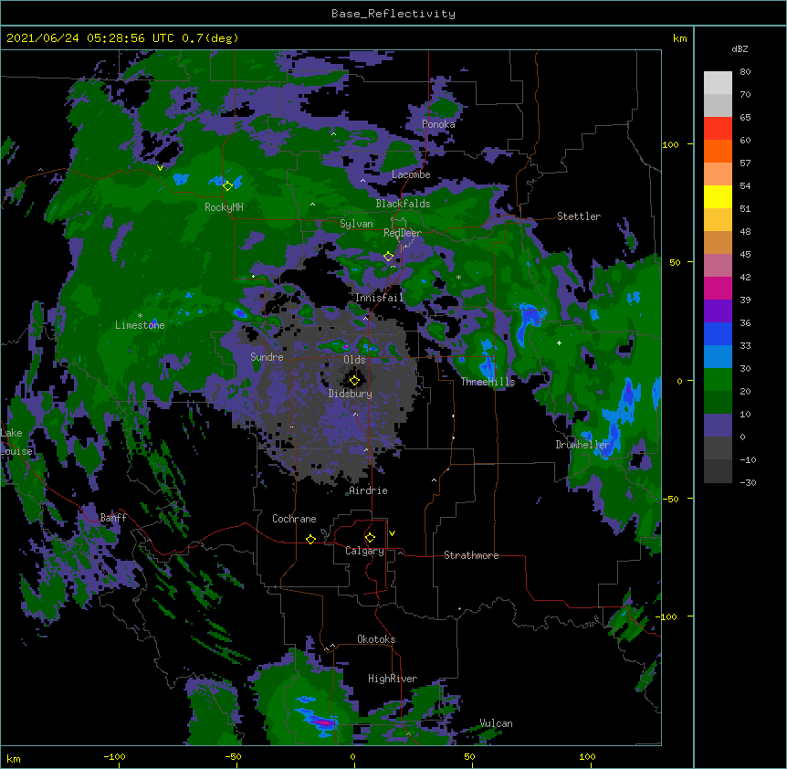Click the Blackfalds map label
The width and height of the screenshot is (787, 769).
point(403,204)
